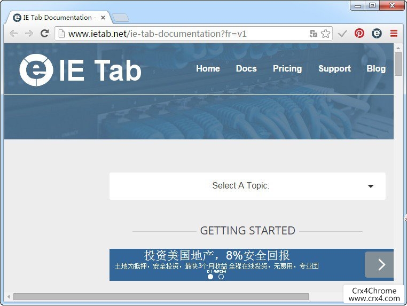Image resolution: width=407 pixels, height=306 pixels.
Task: Open the Blog nav link
Action: pos(376,68)
